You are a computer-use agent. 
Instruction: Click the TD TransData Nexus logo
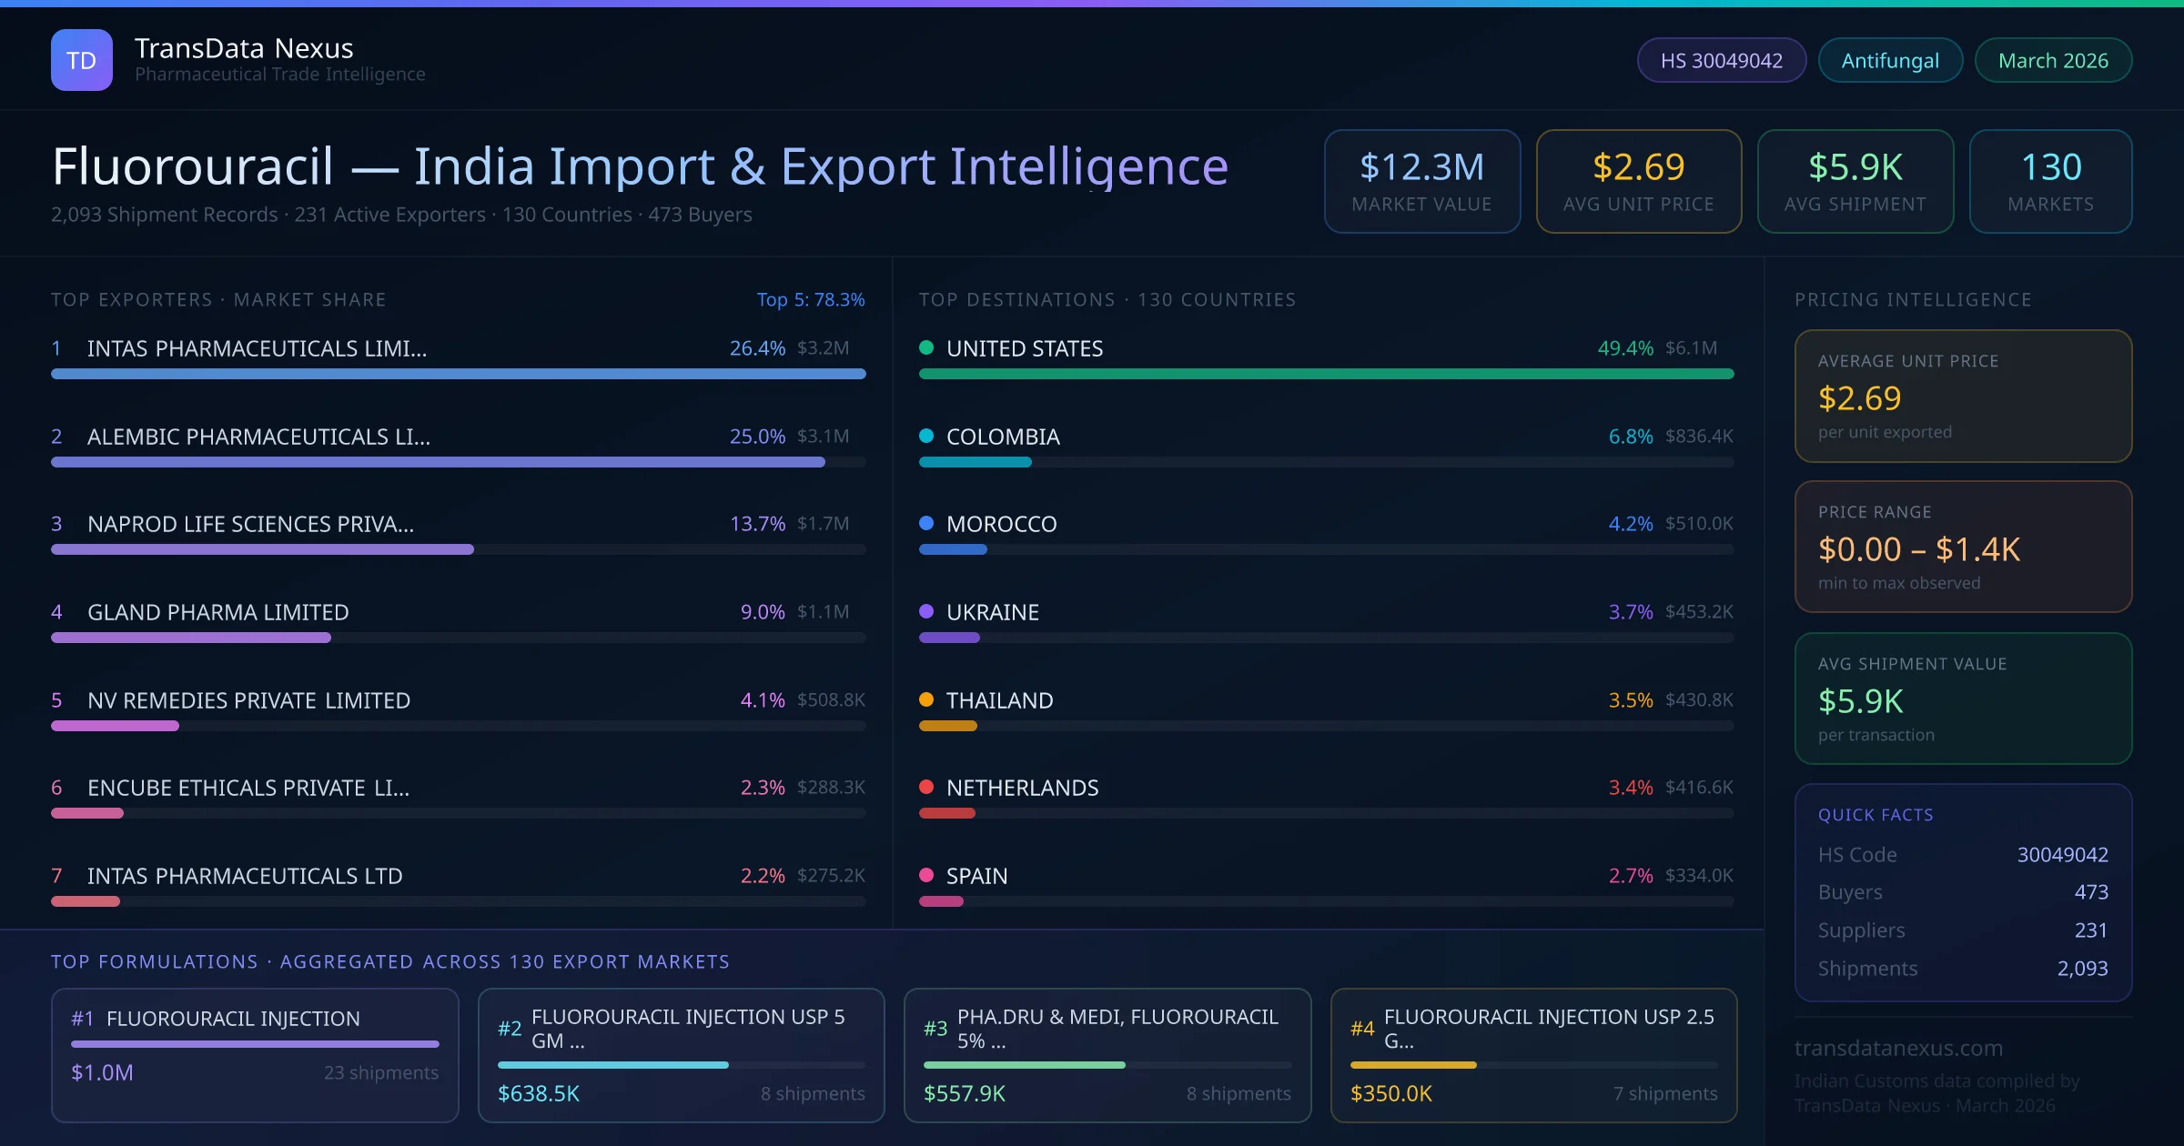point(83,59)
